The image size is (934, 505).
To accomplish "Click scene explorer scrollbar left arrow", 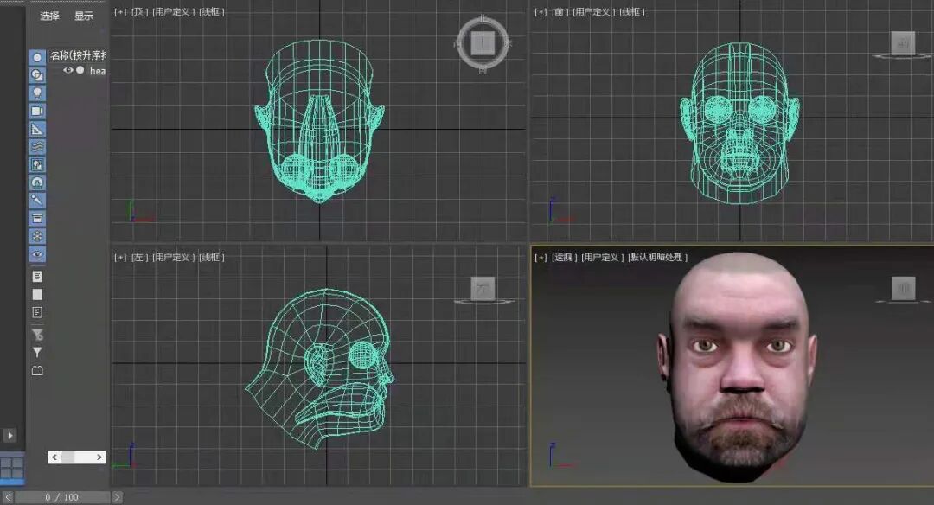I will [x=54, y=457].
